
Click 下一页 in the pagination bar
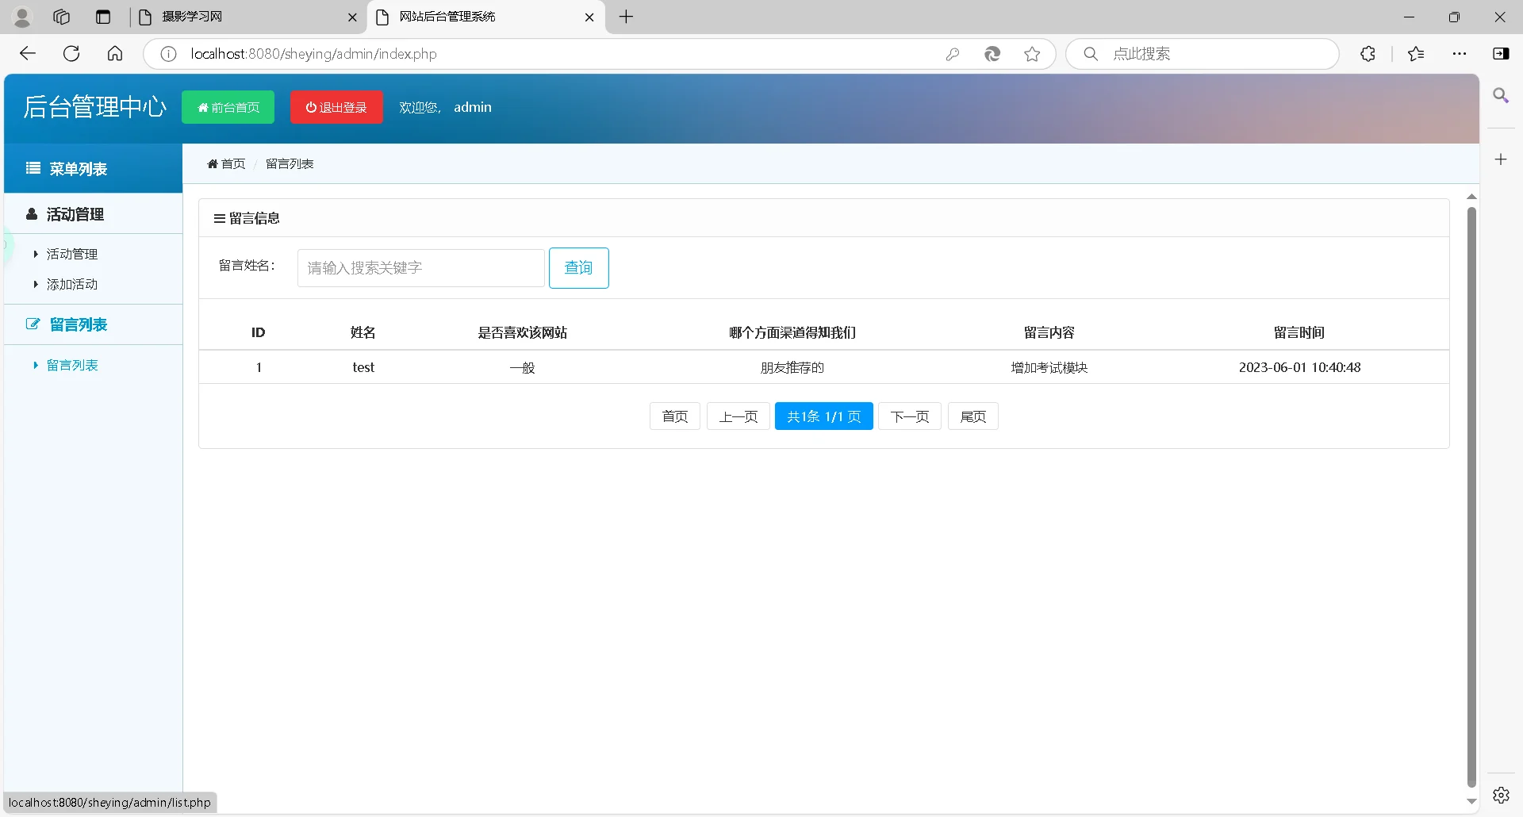point(910,416)
